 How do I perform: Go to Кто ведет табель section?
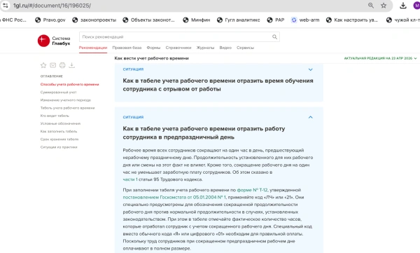(55, 116)
